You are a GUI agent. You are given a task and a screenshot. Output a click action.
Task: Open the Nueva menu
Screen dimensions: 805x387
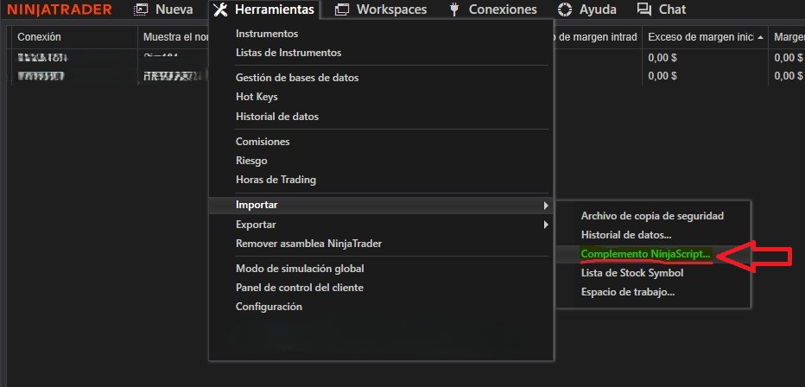pos(174,10)
